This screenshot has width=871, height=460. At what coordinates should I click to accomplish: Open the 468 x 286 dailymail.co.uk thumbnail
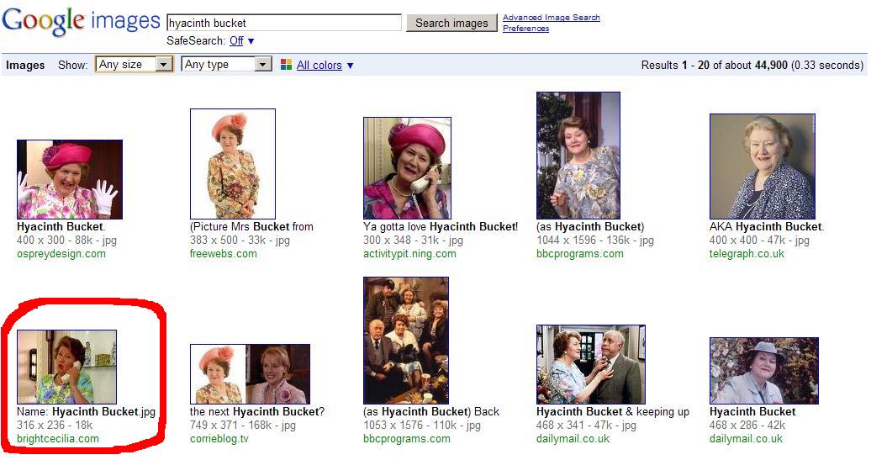[x=764, y=370]
